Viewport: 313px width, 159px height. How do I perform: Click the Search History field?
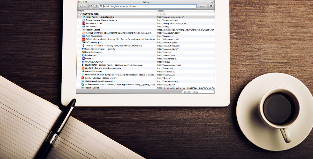pyautogui.click(x=198, y=92)
